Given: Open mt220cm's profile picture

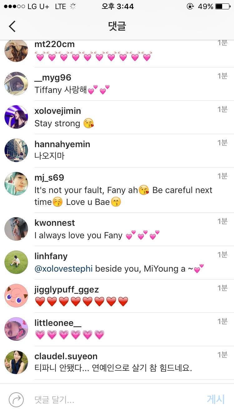Looking at the screenshot, I should 16,51.
